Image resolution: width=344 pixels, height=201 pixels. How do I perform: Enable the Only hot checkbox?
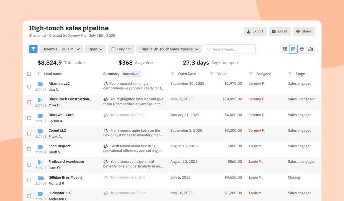tap(113, 49)
